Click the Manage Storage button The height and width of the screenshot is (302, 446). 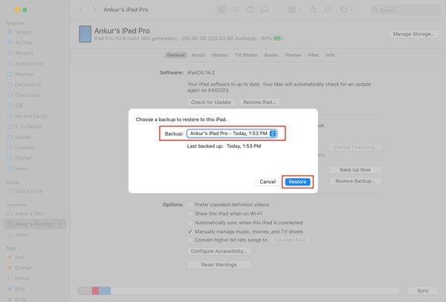(x=413, y=34)
